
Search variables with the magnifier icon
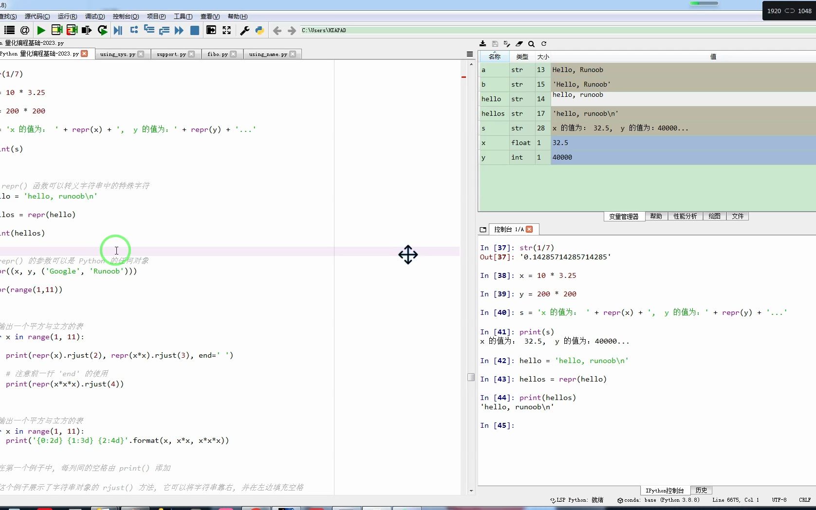pos(531,44)
